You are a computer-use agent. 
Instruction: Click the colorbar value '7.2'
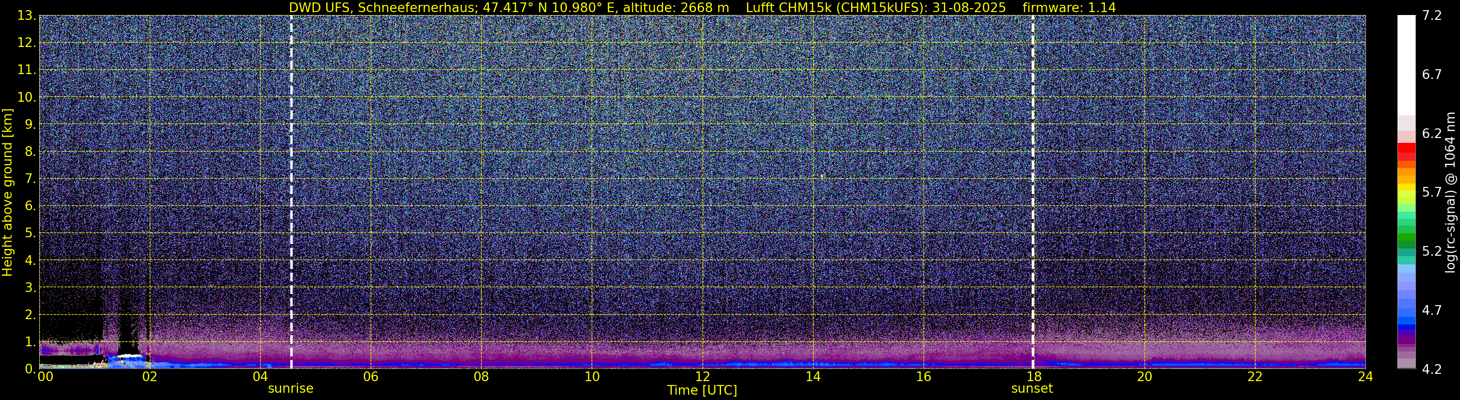click(1432, 16)
